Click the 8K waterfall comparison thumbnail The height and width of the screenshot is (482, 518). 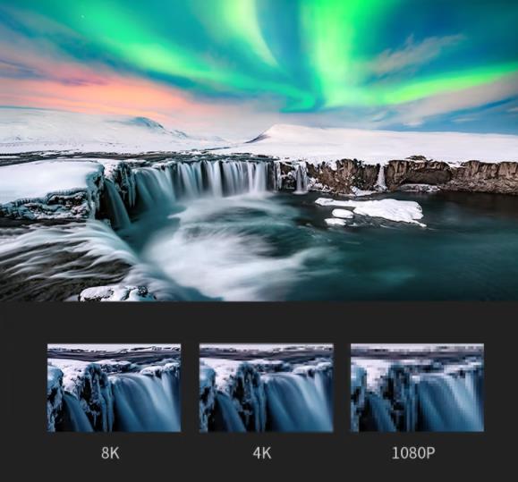pos(114,388)
